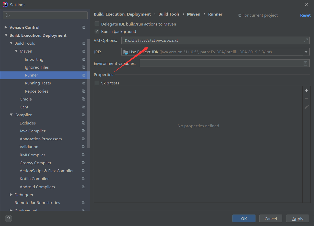Click Apply button

(x=298, y=219)
